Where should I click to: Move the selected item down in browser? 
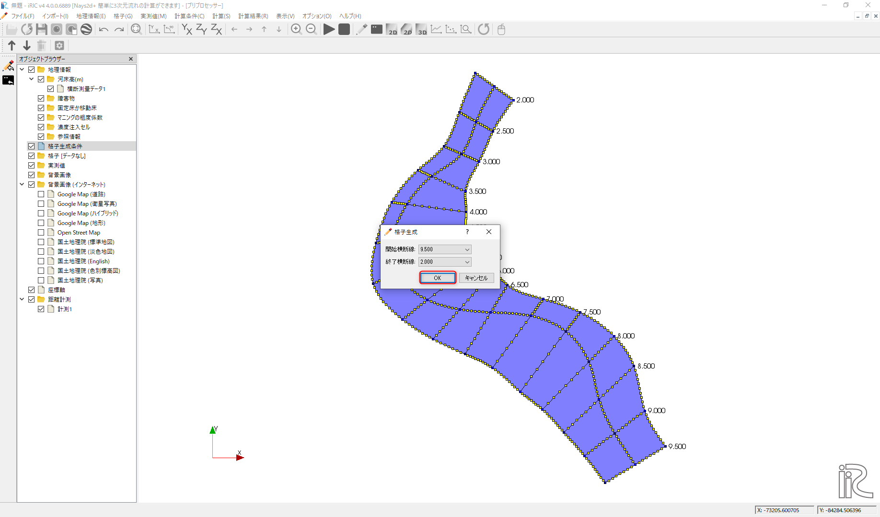(x=27, y=45)
